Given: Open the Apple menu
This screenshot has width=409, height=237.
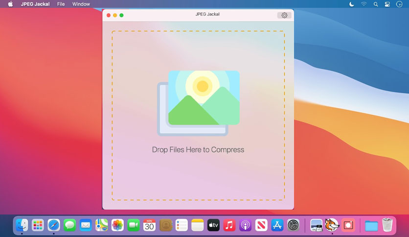Looking at the screenshot, I should point(10,4).
